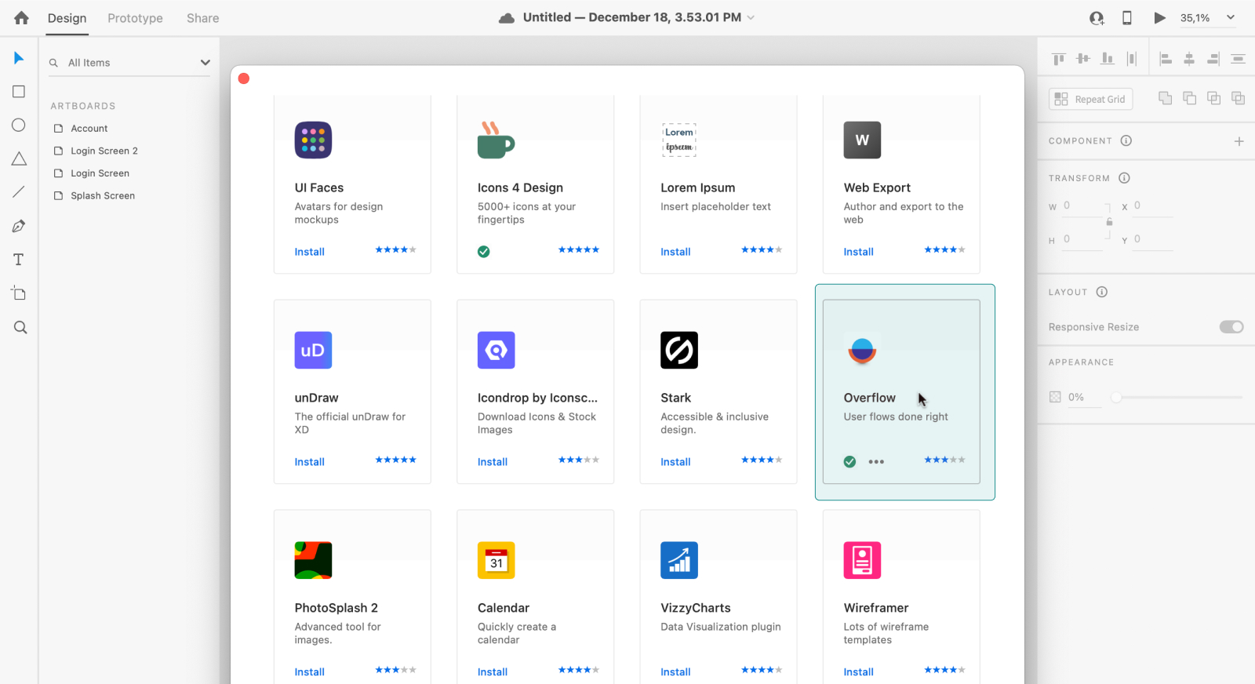1255x684 pixels.
Task: Open the zoom level dropdown
Action: [1231, 18]
